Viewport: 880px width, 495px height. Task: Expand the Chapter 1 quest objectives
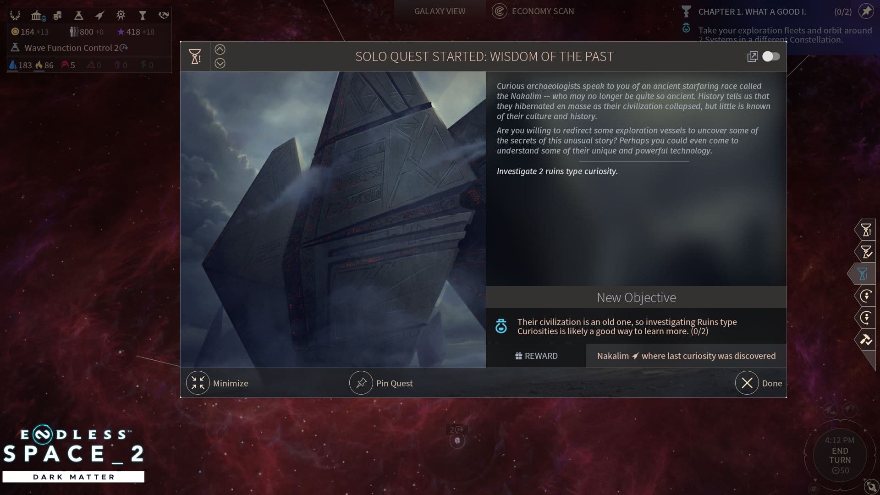[752, 11]
